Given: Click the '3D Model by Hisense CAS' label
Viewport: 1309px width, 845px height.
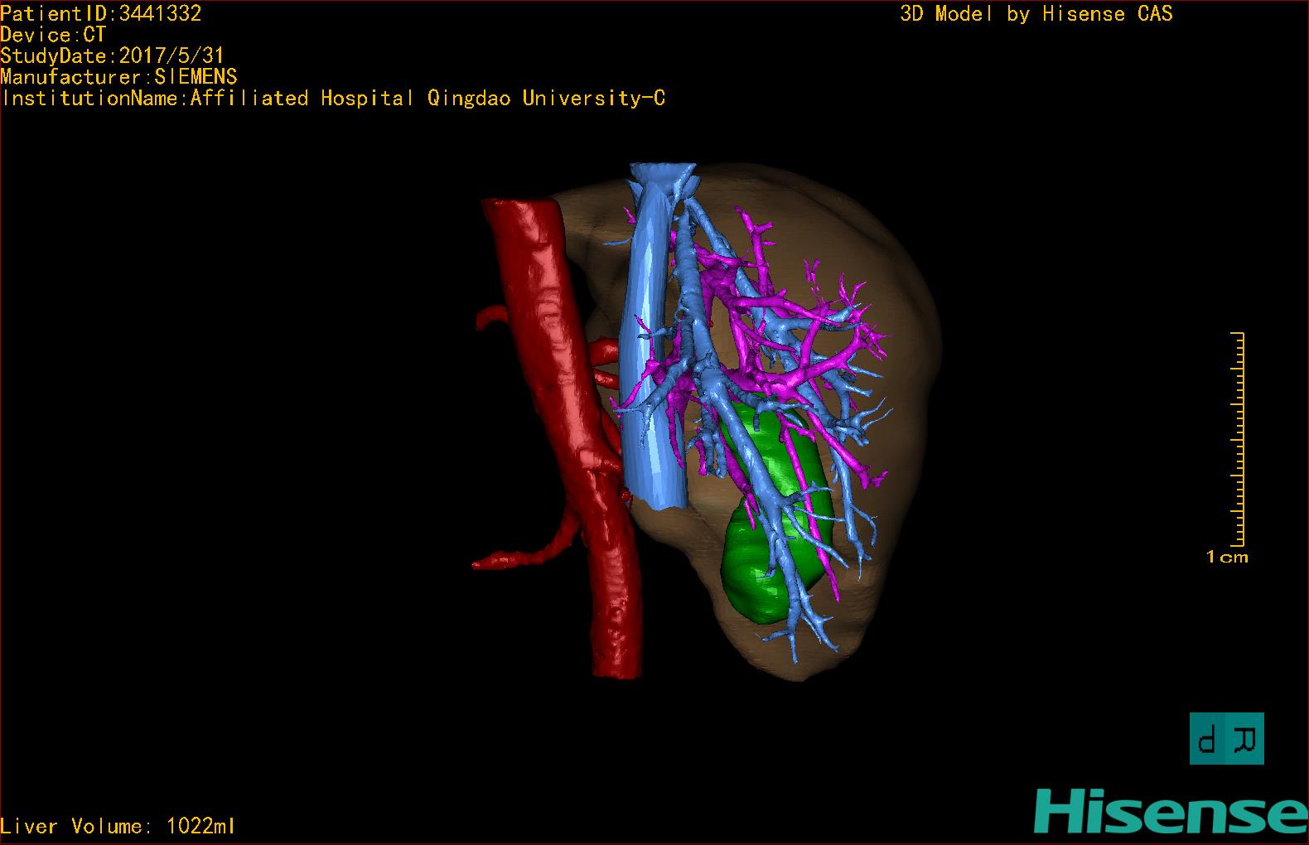Looking at the screenshot, I should pyautogui.click(x=1036, y=13).
